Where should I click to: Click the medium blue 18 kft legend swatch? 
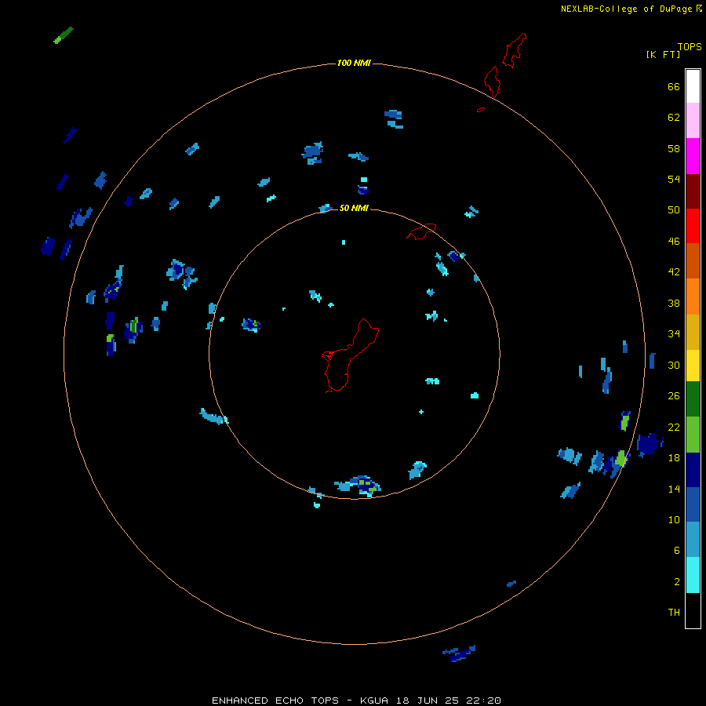[x=693, y=504]
